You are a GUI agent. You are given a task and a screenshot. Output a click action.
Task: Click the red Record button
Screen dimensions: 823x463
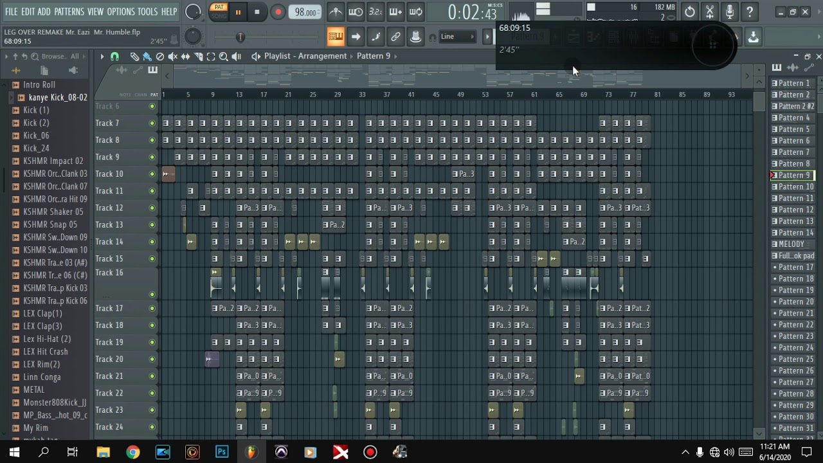278,12
